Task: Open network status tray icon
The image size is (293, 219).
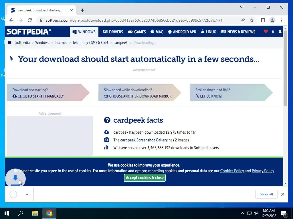Action: (249, 213)
